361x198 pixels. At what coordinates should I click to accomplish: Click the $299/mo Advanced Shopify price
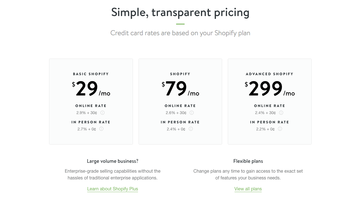coord(270,89)
